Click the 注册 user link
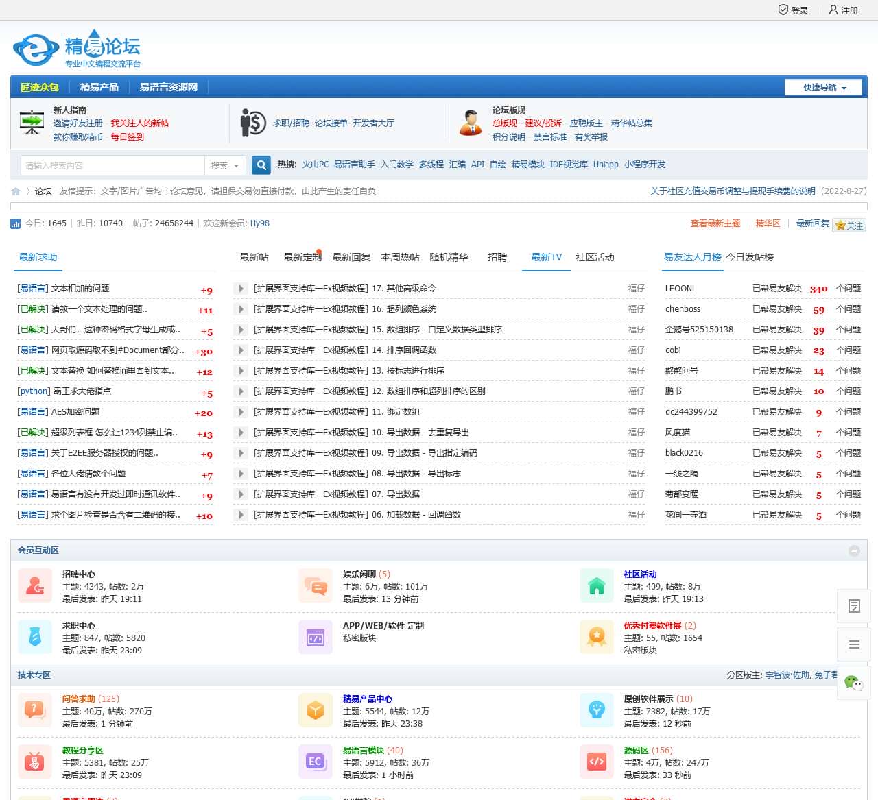878x800 pixels. coord(843,10)
